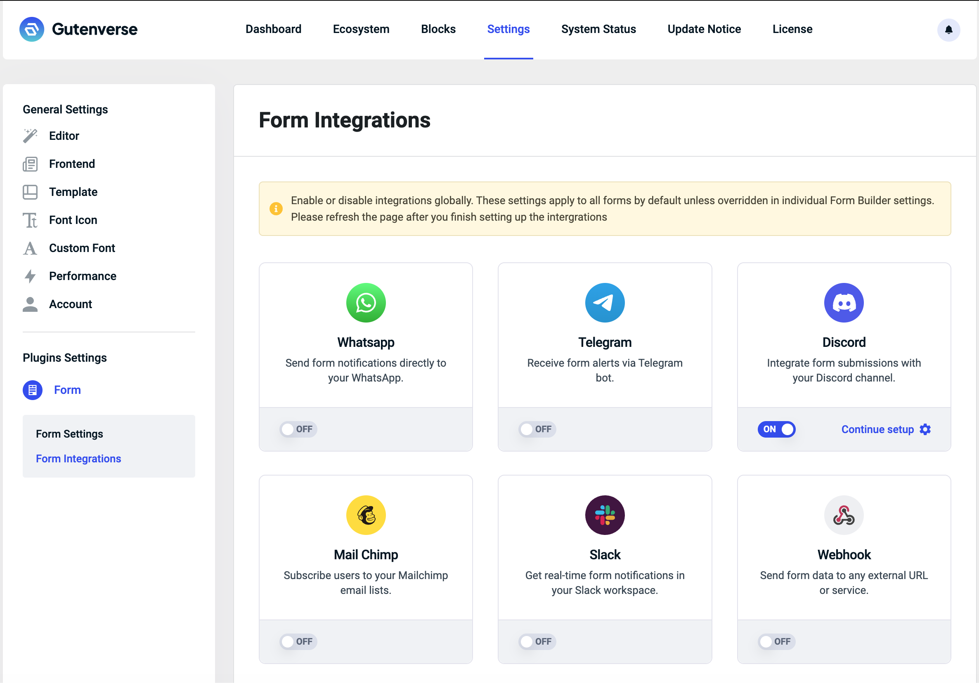Click the Gutenverse logo icon
979x683 pixels.
(31, 29)
